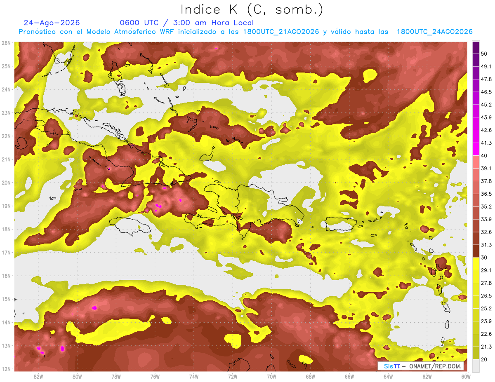The height and width of the screenshot is (382, 495).
Task: Click the longitude axis label "82W"
Action: pyautogui.click(x=38, y=376)
